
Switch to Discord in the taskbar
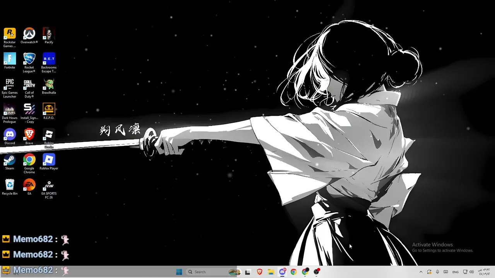tap(282, 272)
